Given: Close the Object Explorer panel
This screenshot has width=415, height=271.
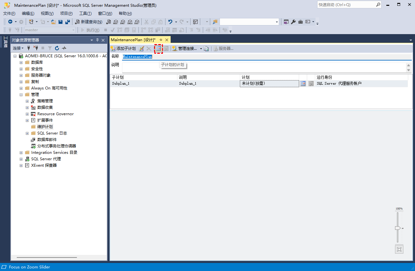Looking at the screenshot, I should point(103,40).
